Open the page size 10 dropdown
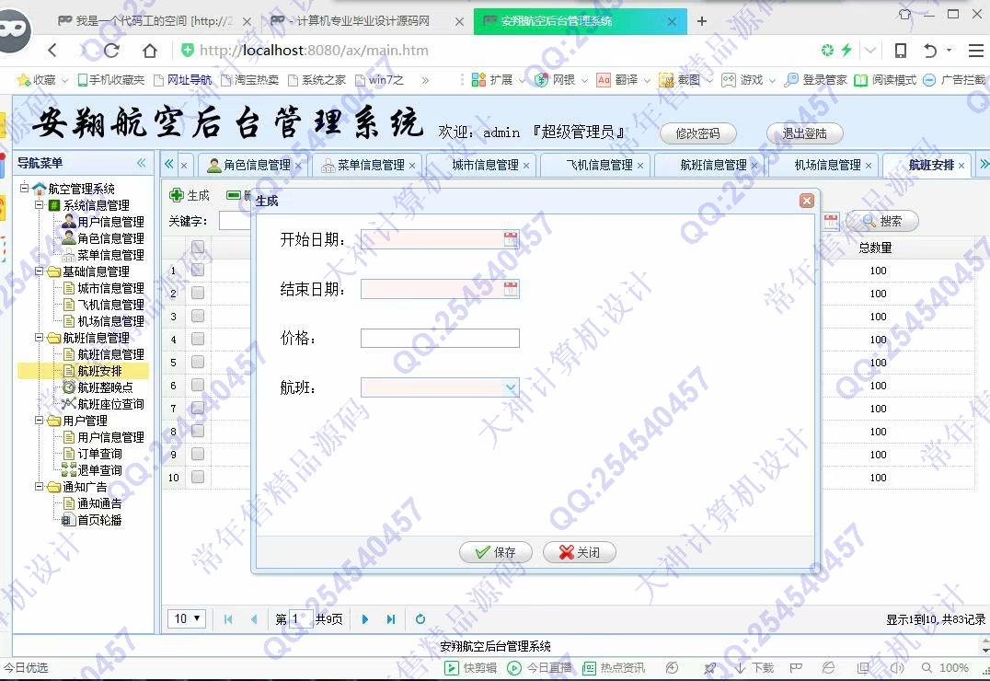This screenshot has height=681, width=990. 187,618
